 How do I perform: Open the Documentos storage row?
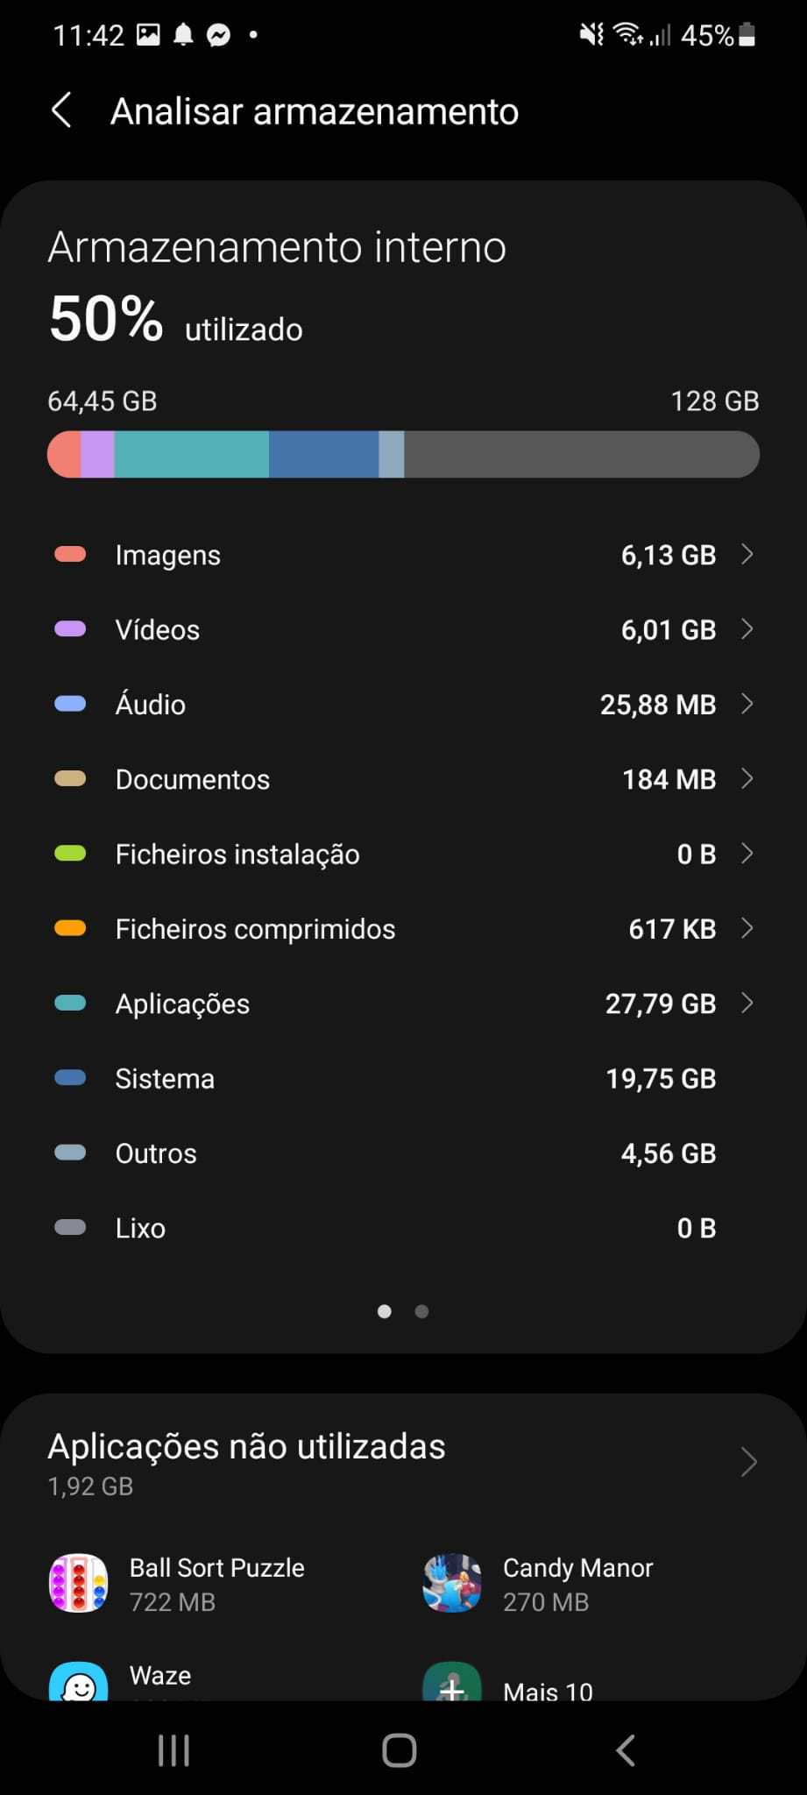(749, 778)
